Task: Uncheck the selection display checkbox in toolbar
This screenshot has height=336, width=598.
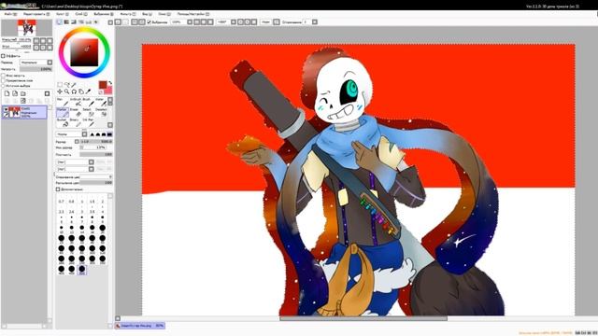Action: [x=149, y=22]
